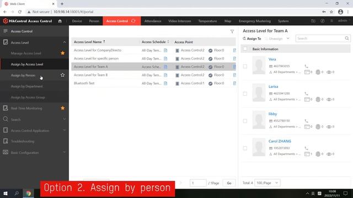353x198 pixels.
Task: Open Emergency Mustering tab
Action: coord(255,21)
